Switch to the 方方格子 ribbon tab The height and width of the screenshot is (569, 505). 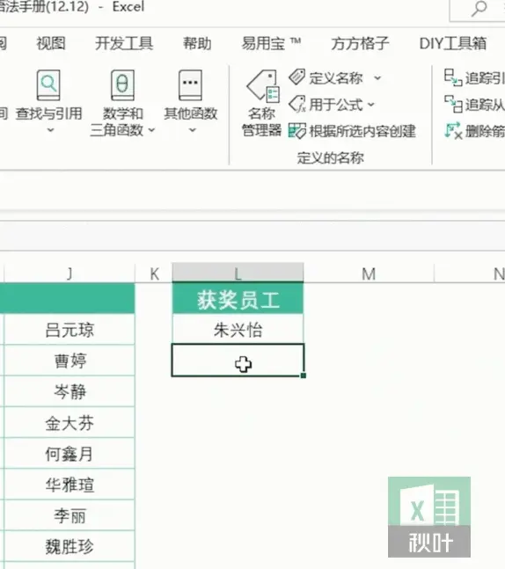pyautogui.click(x=360, y=43)
